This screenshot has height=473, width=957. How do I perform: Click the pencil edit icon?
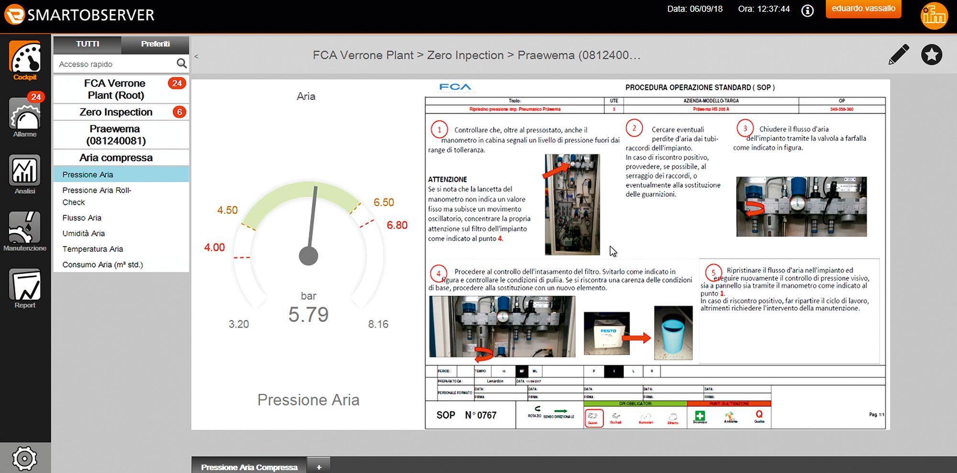click(899, 54)
